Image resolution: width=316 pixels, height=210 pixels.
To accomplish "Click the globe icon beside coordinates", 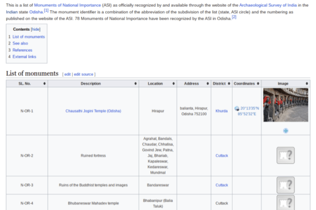I will coord(237,108).
